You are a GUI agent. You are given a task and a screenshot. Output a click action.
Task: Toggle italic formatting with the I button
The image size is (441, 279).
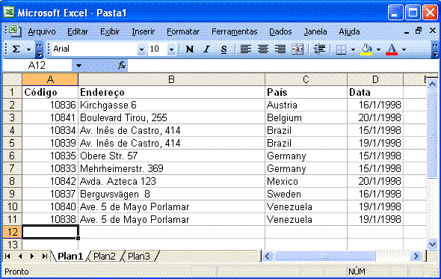pyautogui.click(x=207, y=49)
